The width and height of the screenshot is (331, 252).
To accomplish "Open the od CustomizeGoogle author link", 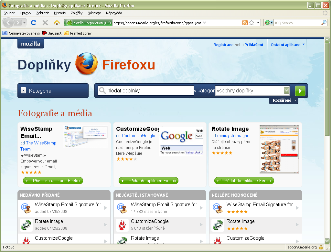I will click(x=135, y=135).
